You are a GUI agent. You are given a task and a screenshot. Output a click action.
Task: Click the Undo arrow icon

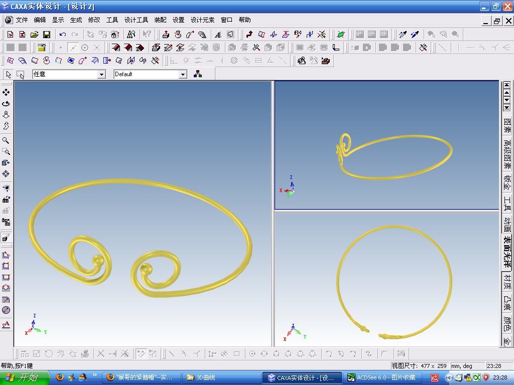point(63,35)
